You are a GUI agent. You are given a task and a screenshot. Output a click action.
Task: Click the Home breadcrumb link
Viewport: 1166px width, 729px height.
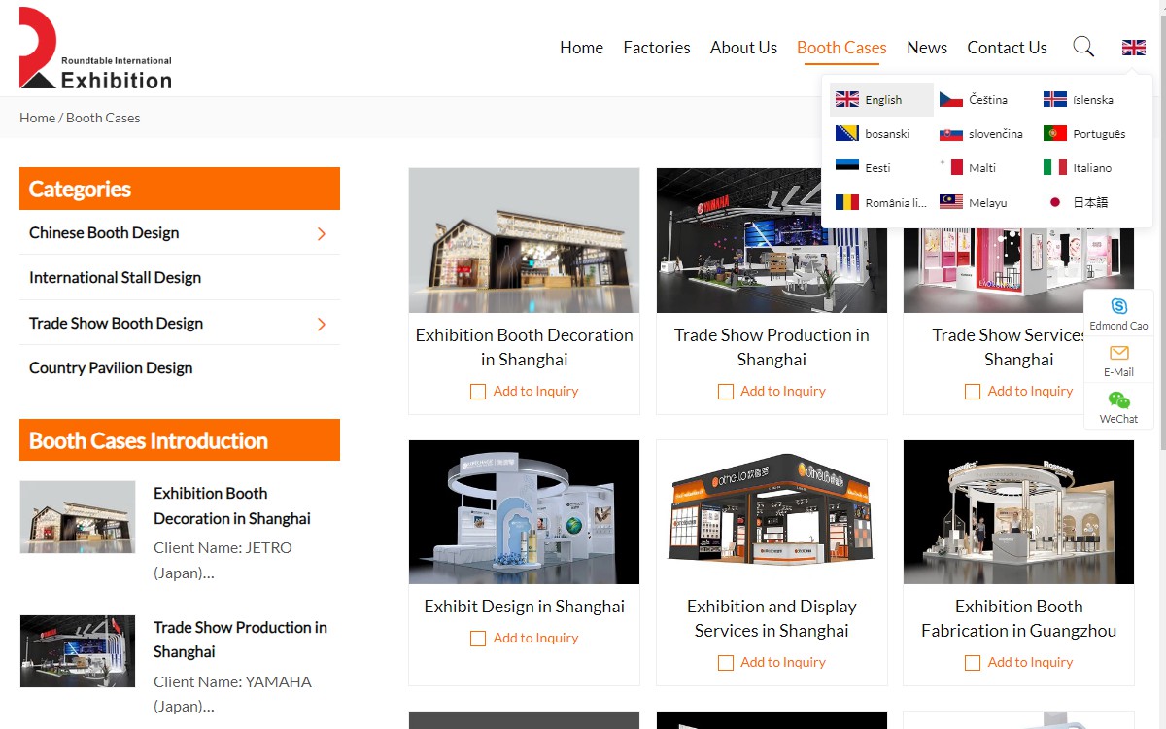pyautogui.click(x=37, y=118)
